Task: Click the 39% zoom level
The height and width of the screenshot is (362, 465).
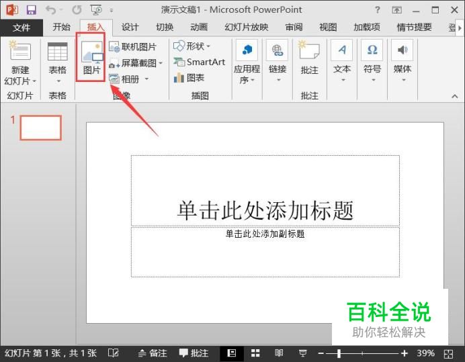Action: tap(426, 353)
